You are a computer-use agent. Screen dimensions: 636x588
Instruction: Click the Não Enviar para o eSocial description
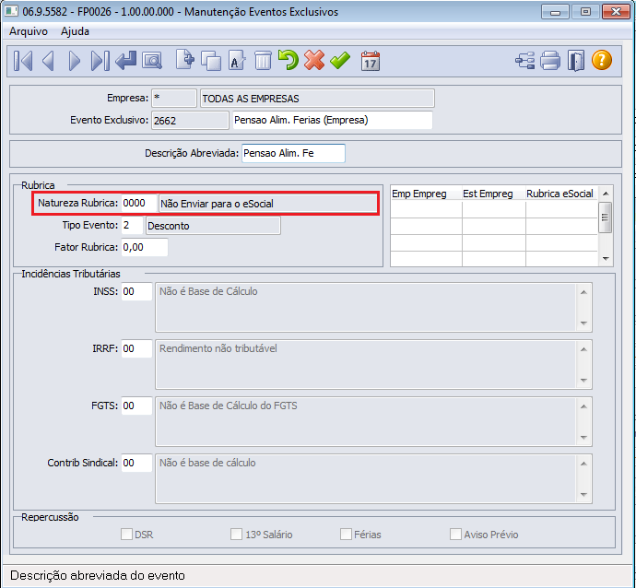coord(267,203)
